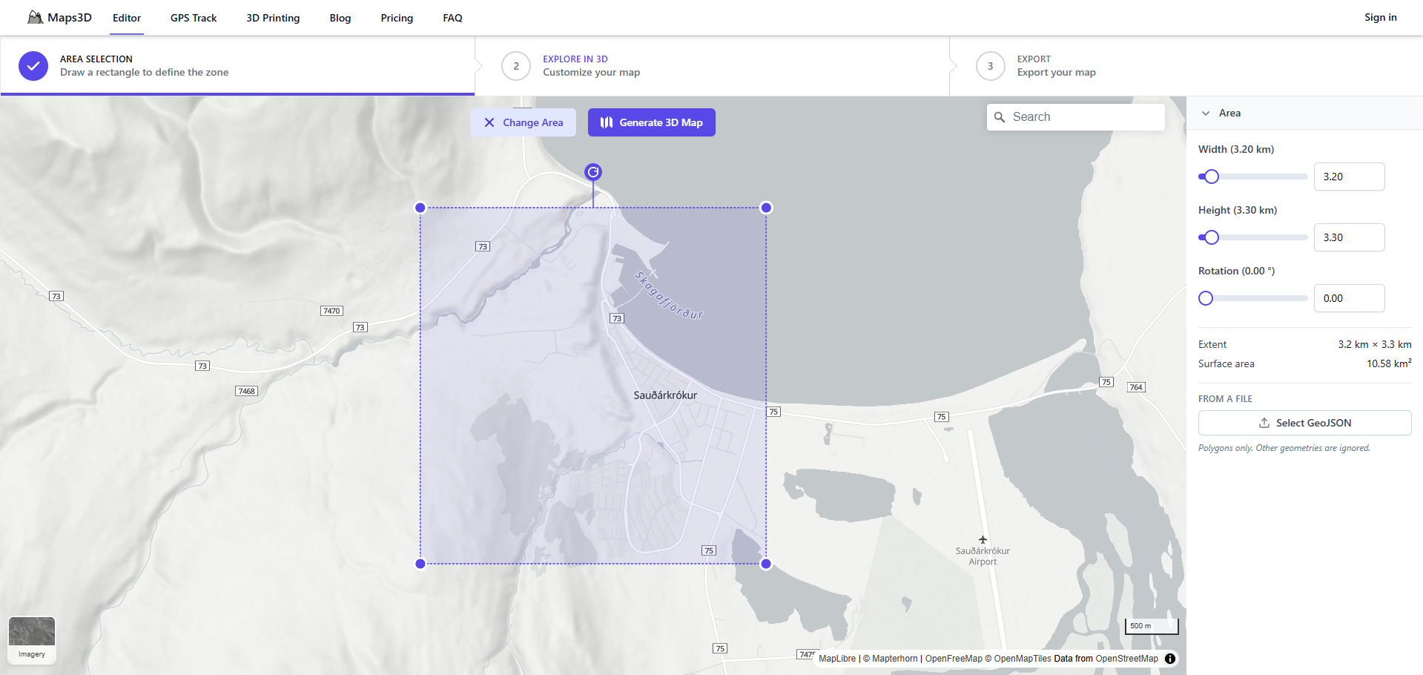1423x675 pixels.
Task: Click the bottom-right corner handle of the selection
Action: tap(767, 564)
